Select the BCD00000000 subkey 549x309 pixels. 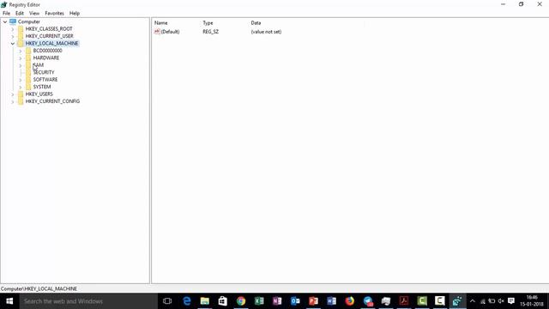[47, 51]
